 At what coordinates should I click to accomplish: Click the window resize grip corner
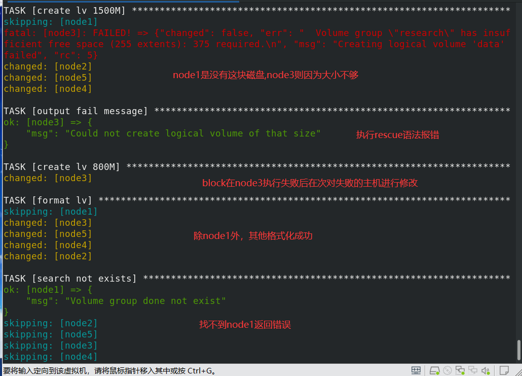point(517,371)
